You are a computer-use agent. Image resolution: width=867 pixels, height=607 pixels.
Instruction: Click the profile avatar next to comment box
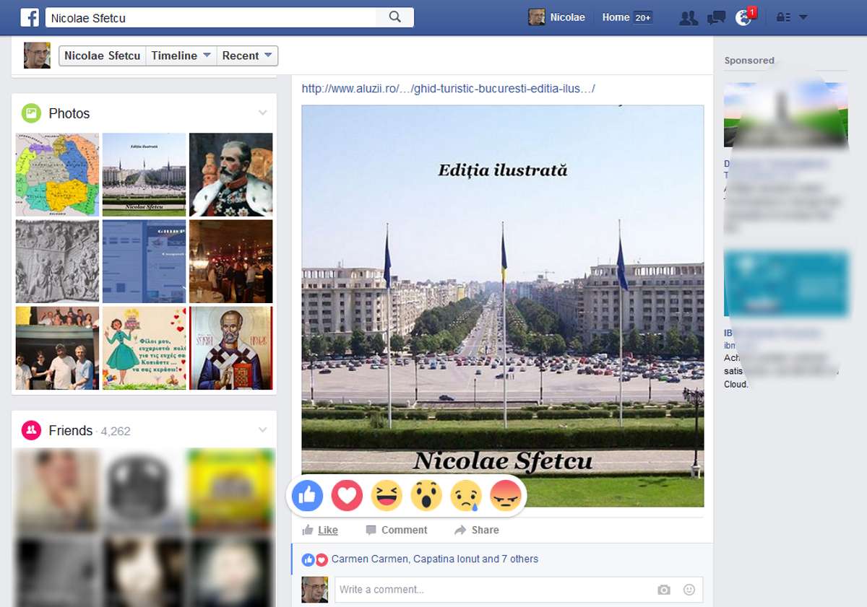[x=315, y=590]
